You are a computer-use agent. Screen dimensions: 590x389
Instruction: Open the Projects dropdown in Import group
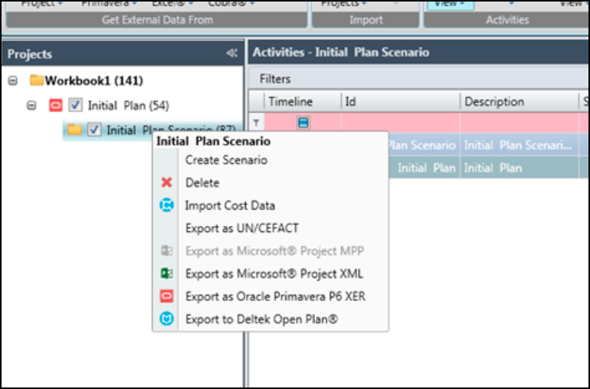[x=343, y=4]
